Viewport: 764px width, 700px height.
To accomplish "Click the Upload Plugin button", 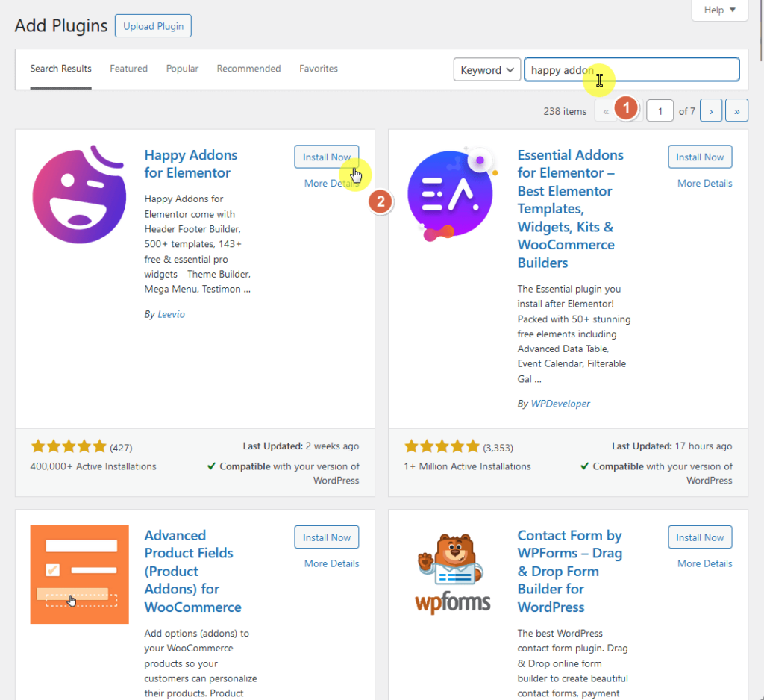I will click(x=153, y=26).
